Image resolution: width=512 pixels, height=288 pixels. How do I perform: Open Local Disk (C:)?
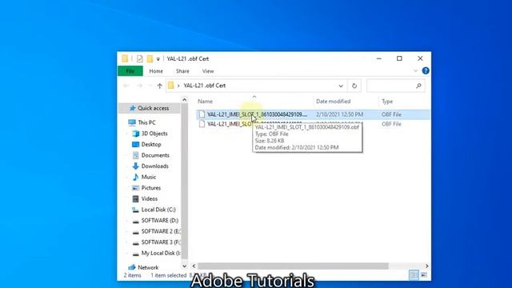(158, 210)
